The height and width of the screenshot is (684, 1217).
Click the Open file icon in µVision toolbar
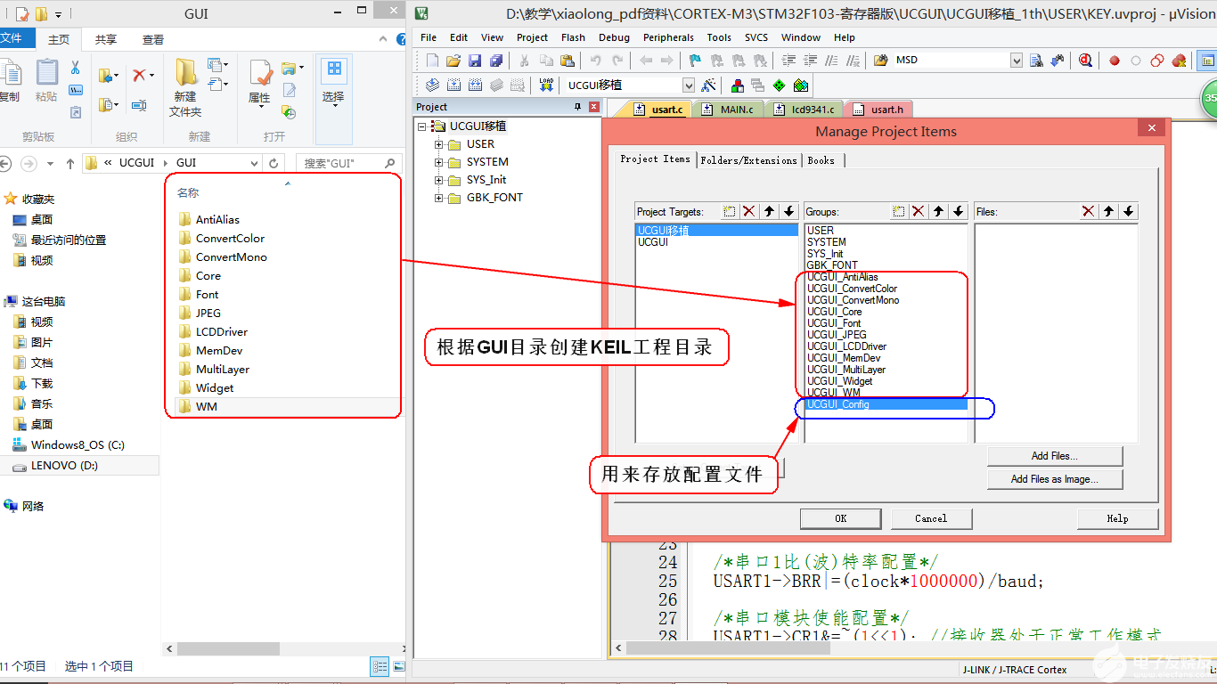click(453, 61)
